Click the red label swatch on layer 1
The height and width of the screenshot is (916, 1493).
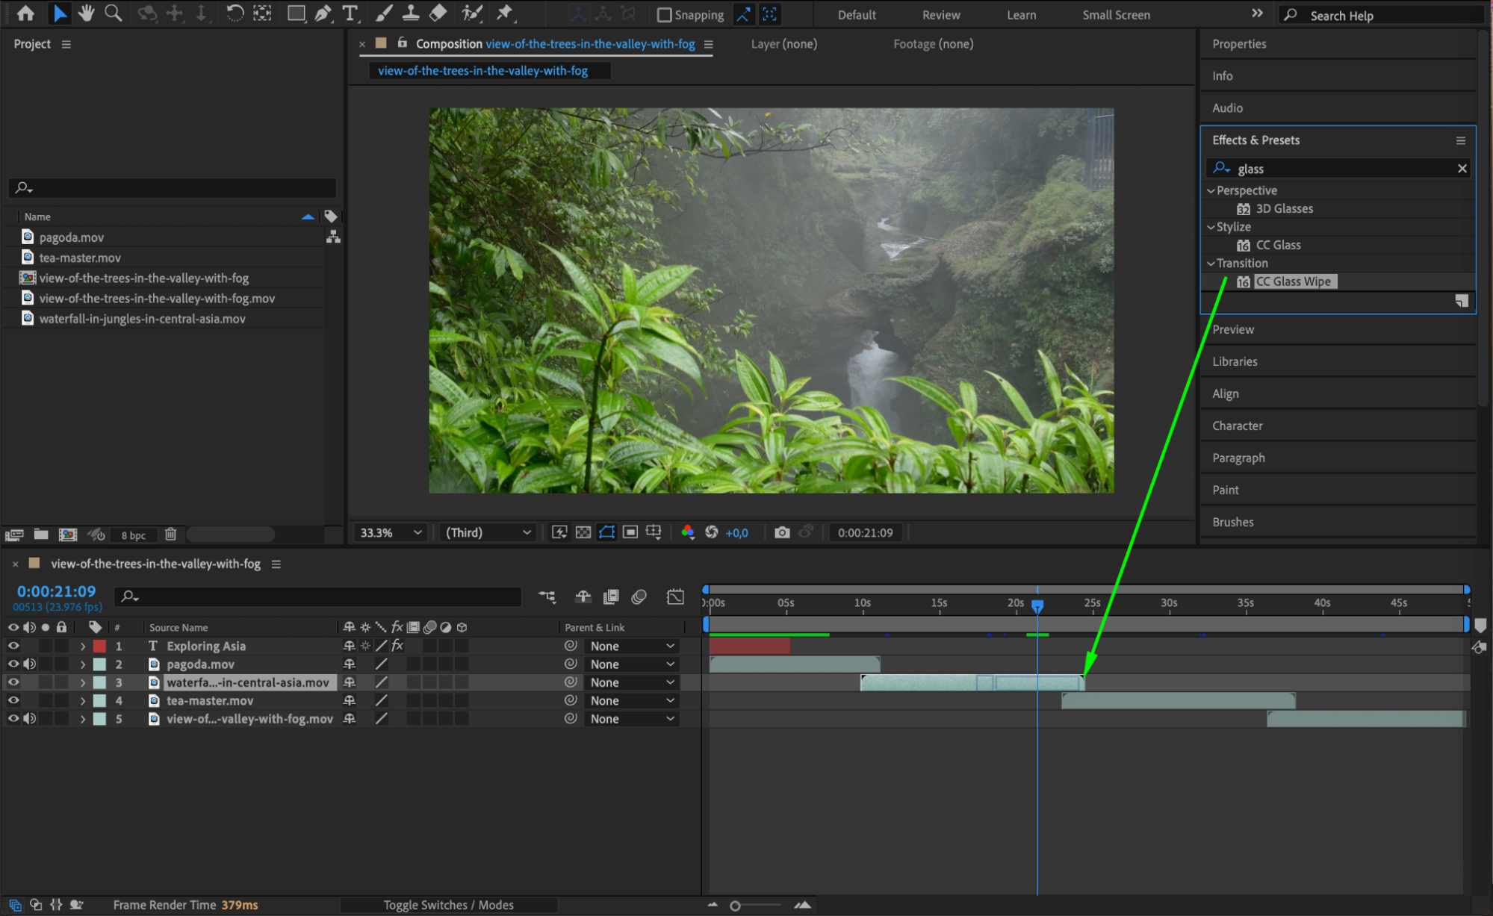coord(99,646)
